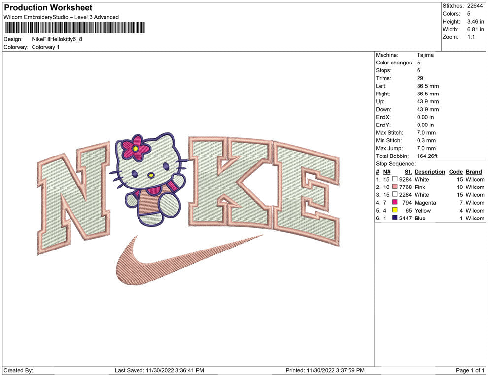Image resolution: width=488 pixels, height=375 pixels.
Task: Click the Min Stitch value '0.3 mm'
Action: tap(426, 140)
